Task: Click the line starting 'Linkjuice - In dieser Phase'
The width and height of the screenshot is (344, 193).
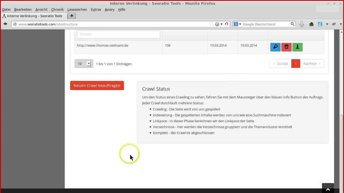Action: [x=203, y=121]
